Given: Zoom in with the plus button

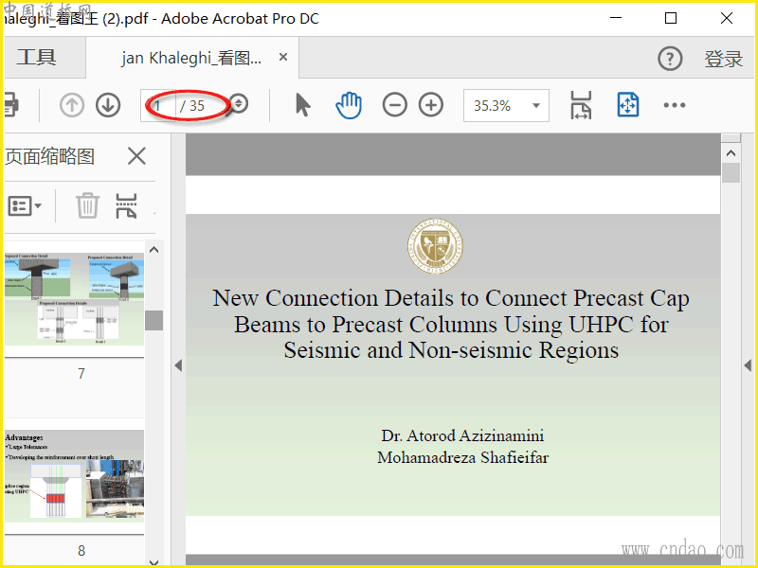Looking at the screenshot, I should point(431,105).
